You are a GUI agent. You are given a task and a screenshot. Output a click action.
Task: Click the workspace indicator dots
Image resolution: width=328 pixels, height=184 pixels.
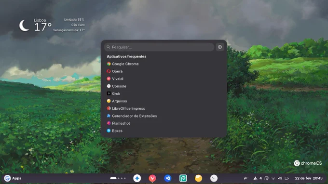[x=118, y=178]
